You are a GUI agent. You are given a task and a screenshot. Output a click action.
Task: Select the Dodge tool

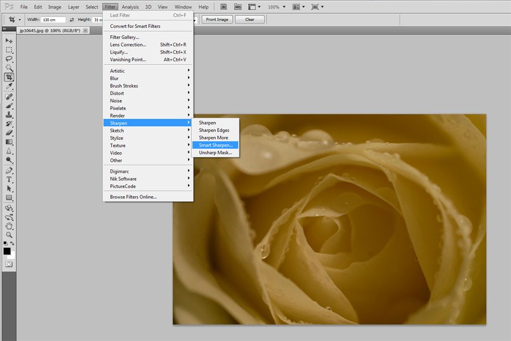[9, 160]
